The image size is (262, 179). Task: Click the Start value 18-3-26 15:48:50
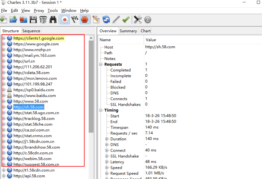[160, 116]
